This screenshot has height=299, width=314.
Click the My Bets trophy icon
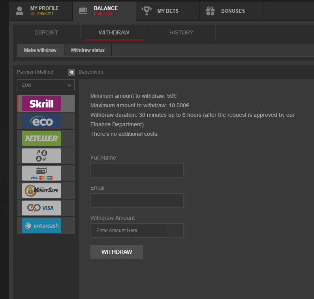147,11
